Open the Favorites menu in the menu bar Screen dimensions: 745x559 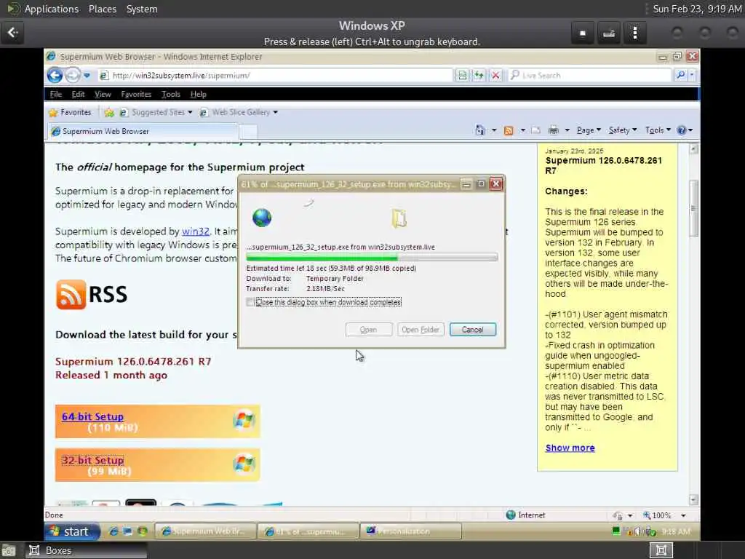(136, 94)
